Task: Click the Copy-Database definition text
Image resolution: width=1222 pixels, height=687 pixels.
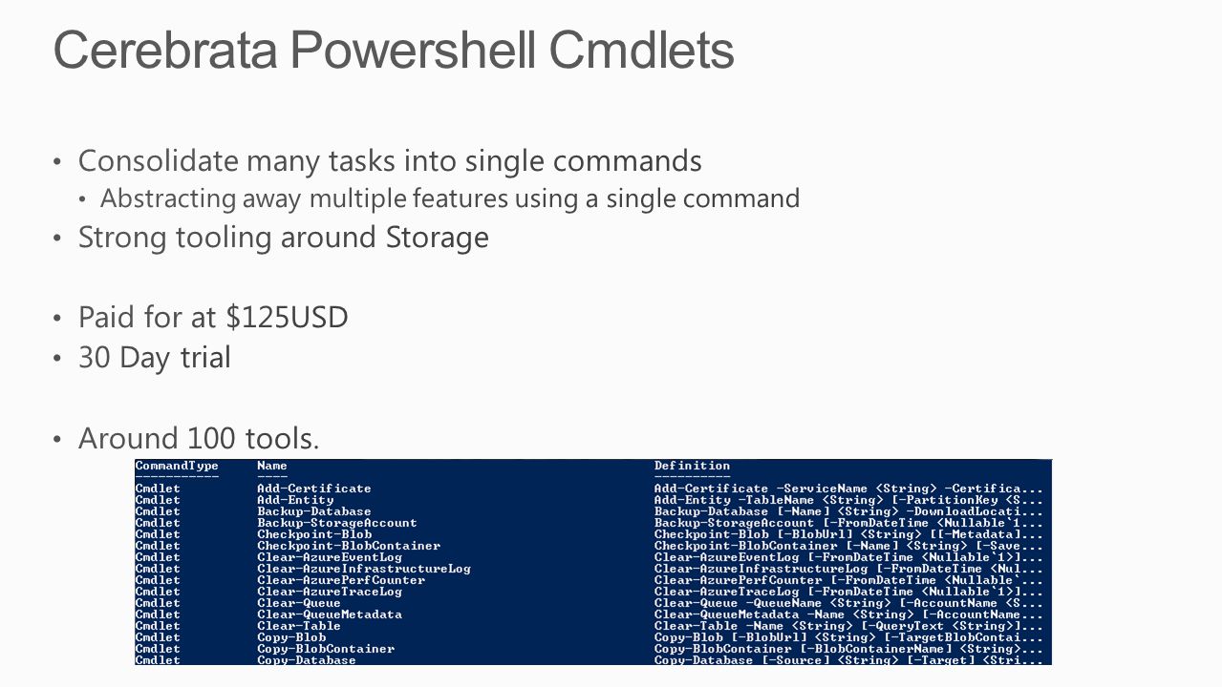Action: click(848, 659)
